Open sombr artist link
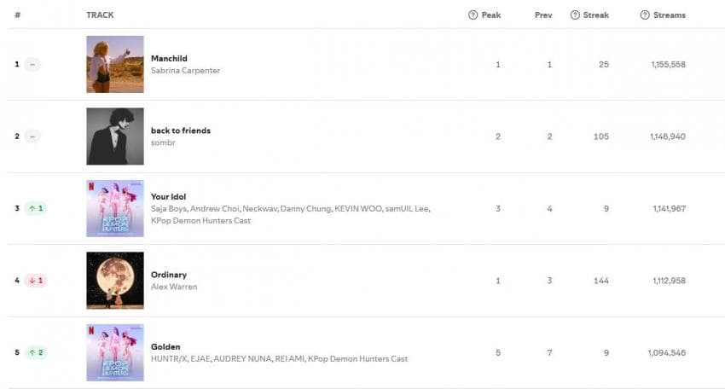The width and height of the screenshot is (725, 389). click(x=163, y=142)
